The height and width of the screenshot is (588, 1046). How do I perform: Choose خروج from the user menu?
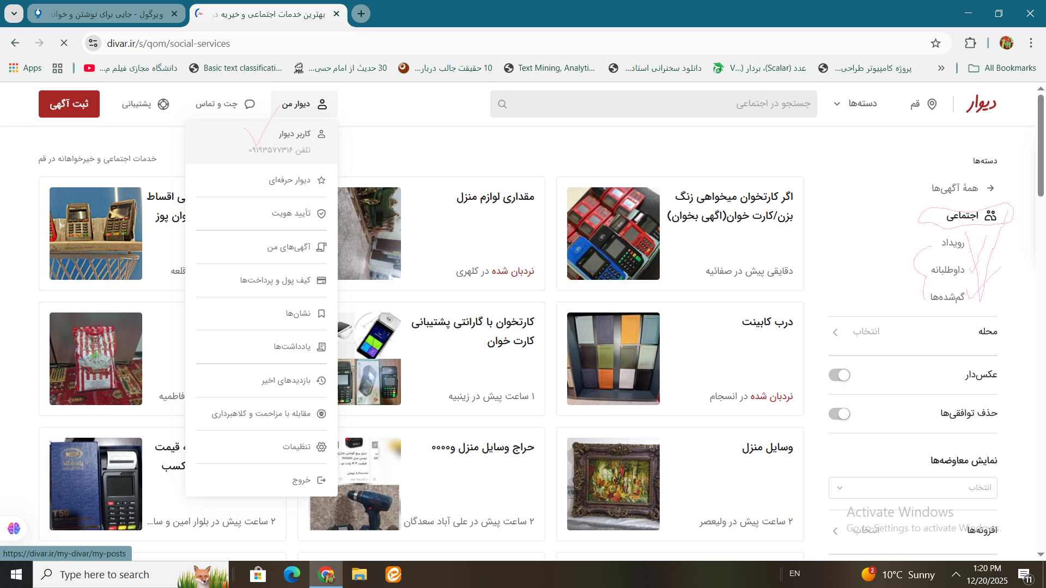click(301, 480)
